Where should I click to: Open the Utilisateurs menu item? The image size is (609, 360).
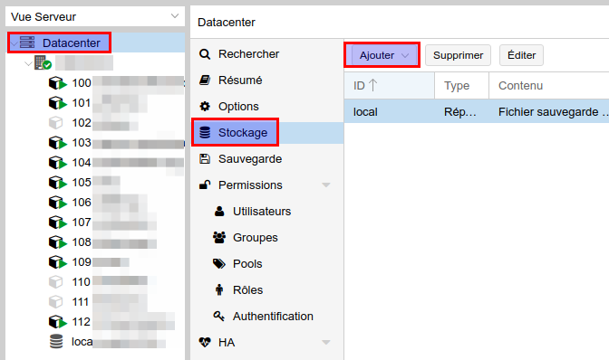pyautogui.click(x=262, y=212)
